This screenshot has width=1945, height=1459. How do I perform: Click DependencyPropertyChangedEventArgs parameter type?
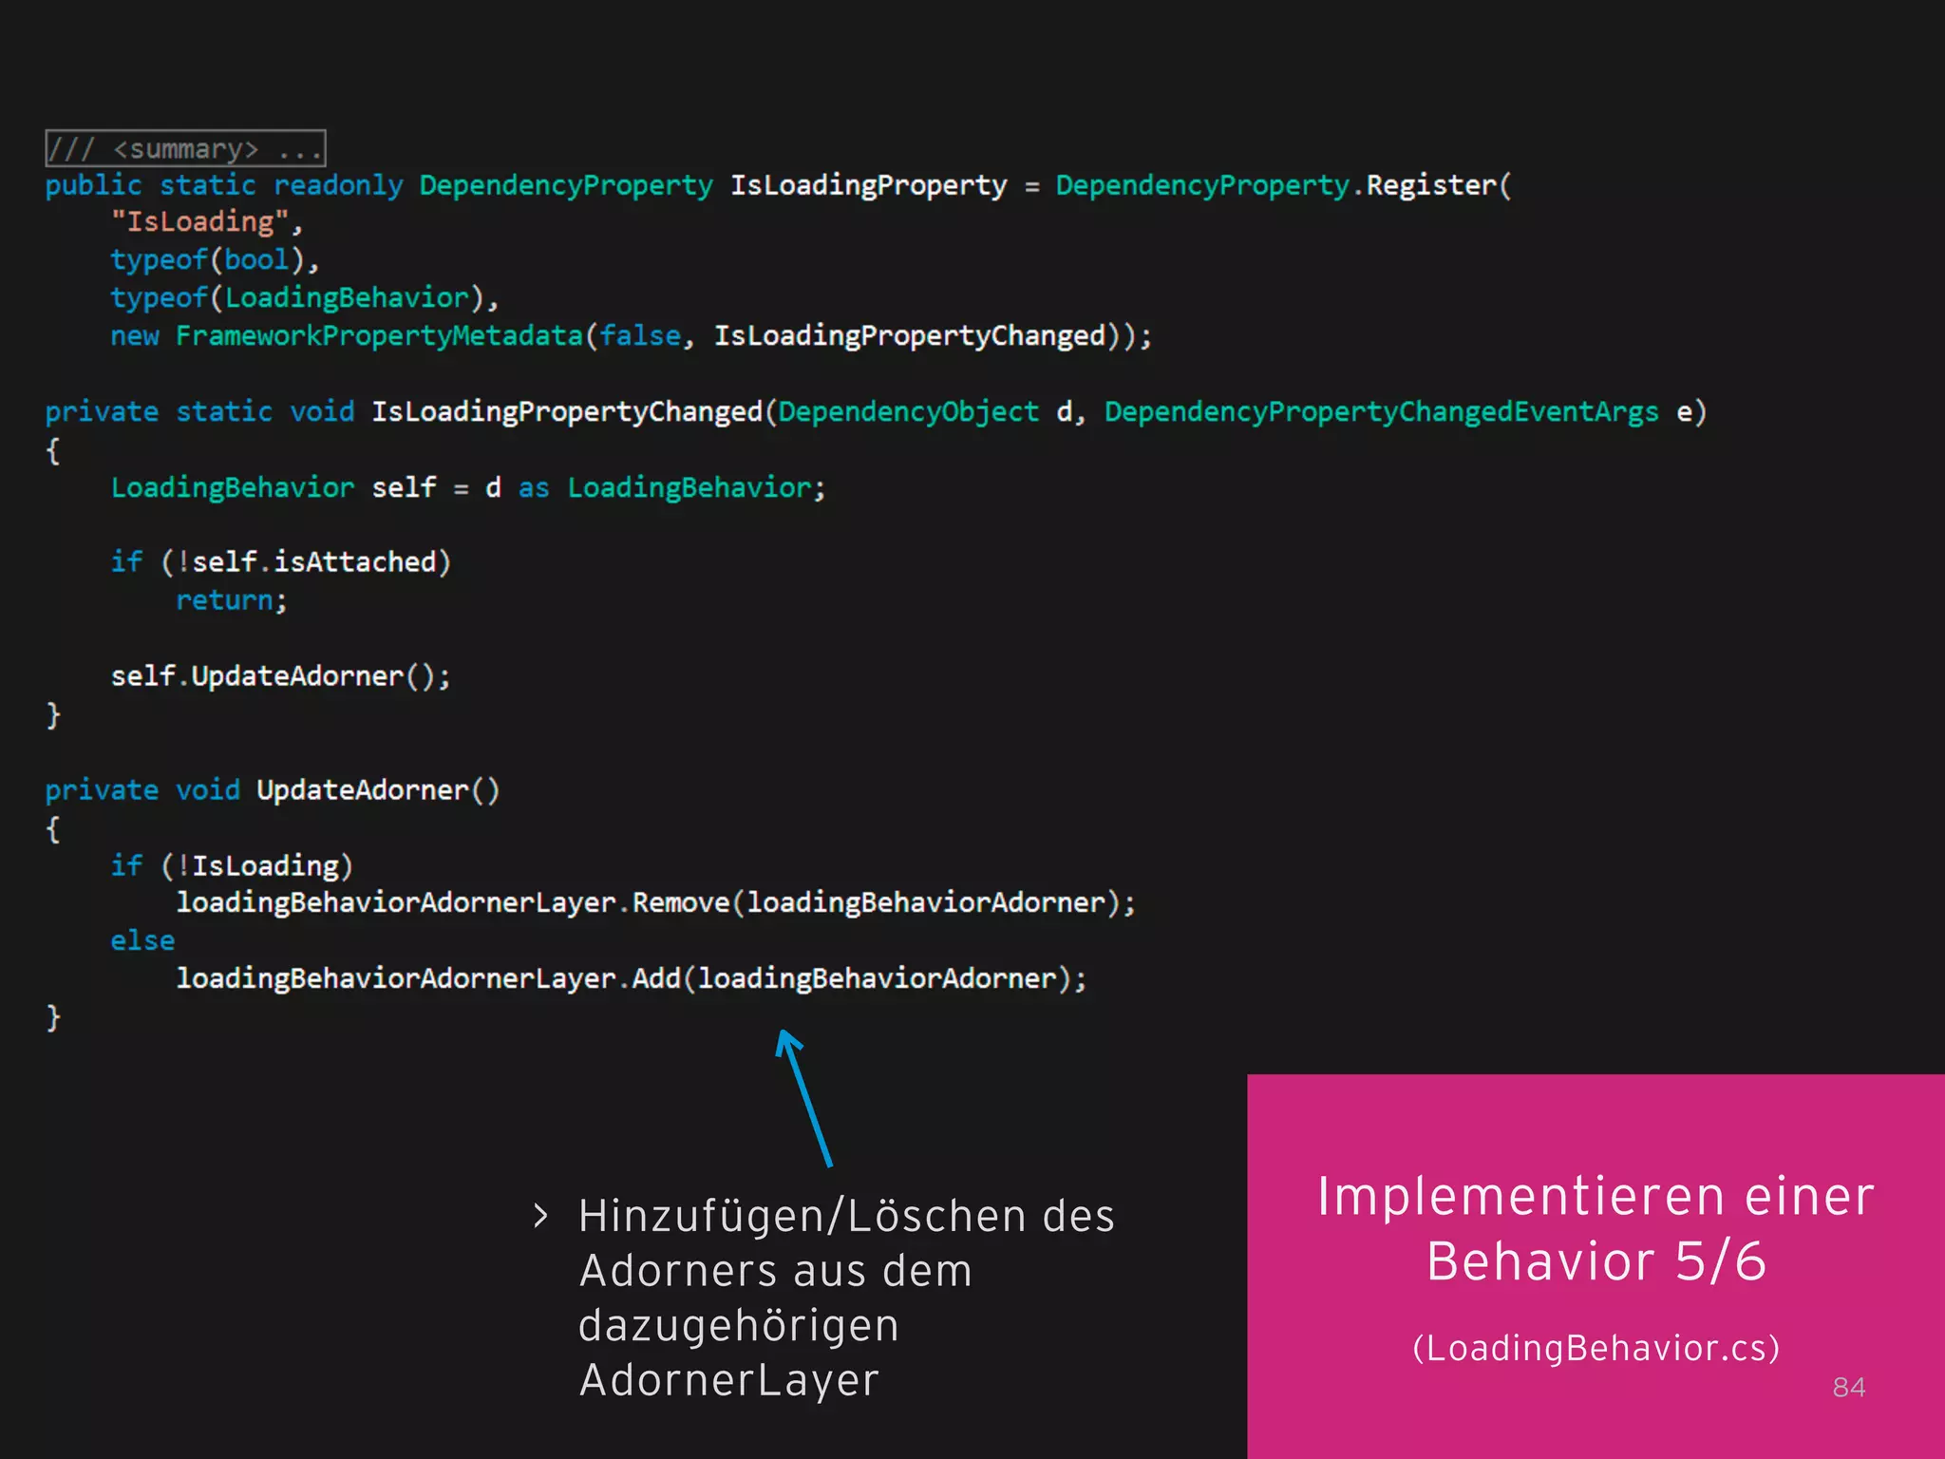point(1381,412)
